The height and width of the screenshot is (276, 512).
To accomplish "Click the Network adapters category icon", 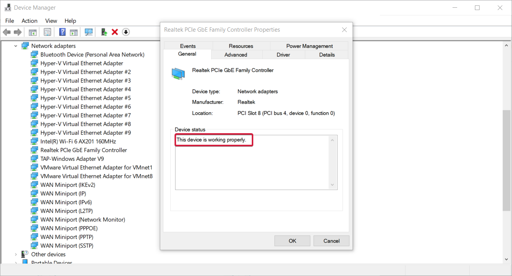I will [25, 46].
